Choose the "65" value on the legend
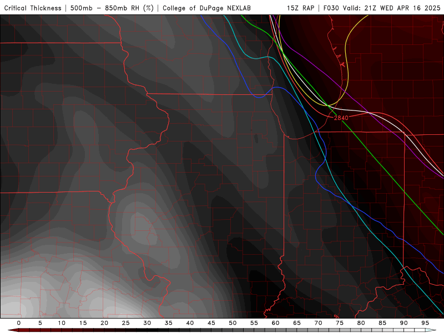Screen dimensions: 444x333 pos(296,323)
